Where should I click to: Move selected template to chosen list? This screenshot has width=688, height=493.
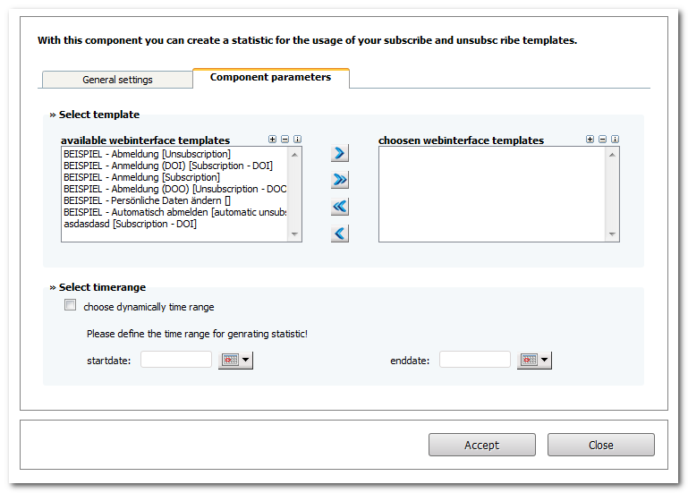[x=340, y=153]
